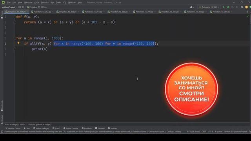Open the Tools menu
Screen dimensions: 251x141
pos(58,2)
